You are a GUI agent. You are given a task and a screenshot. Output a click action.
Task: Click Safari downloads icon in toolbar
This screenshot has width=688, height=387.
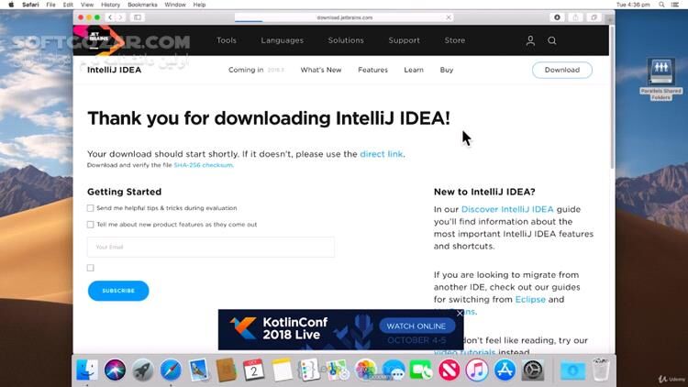[557, 17]
